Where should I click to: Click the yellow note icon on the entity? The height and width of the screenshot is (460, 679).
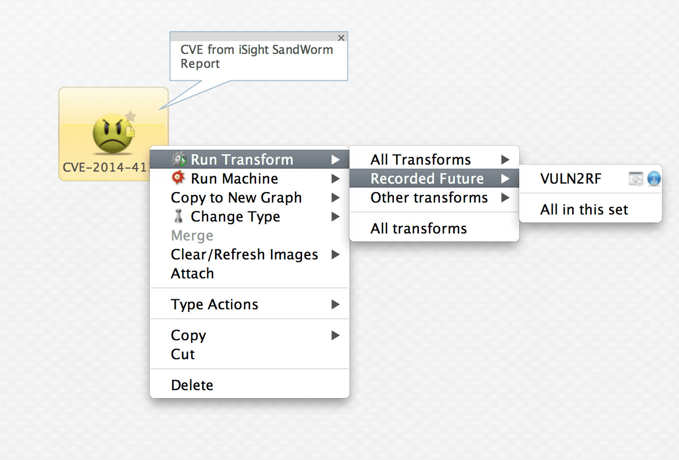(130, 131)
